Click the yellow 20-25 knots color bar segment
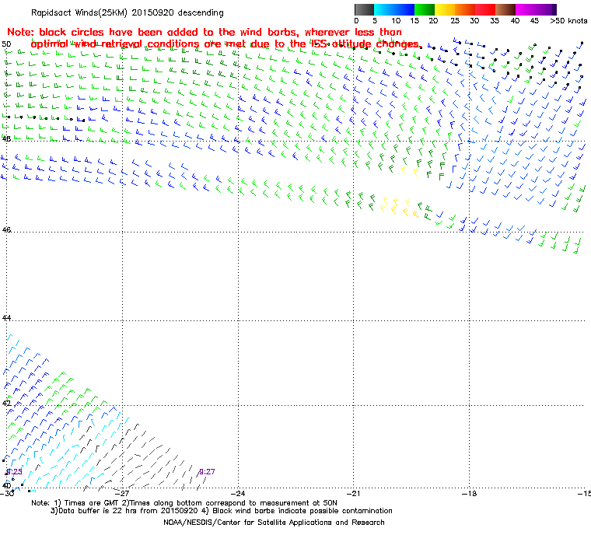 445,9
